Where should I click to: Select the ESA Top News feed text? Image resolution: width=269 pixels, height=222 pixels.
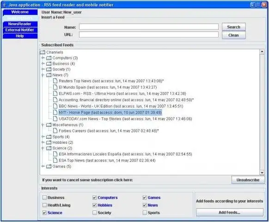[x=107, y=160]
